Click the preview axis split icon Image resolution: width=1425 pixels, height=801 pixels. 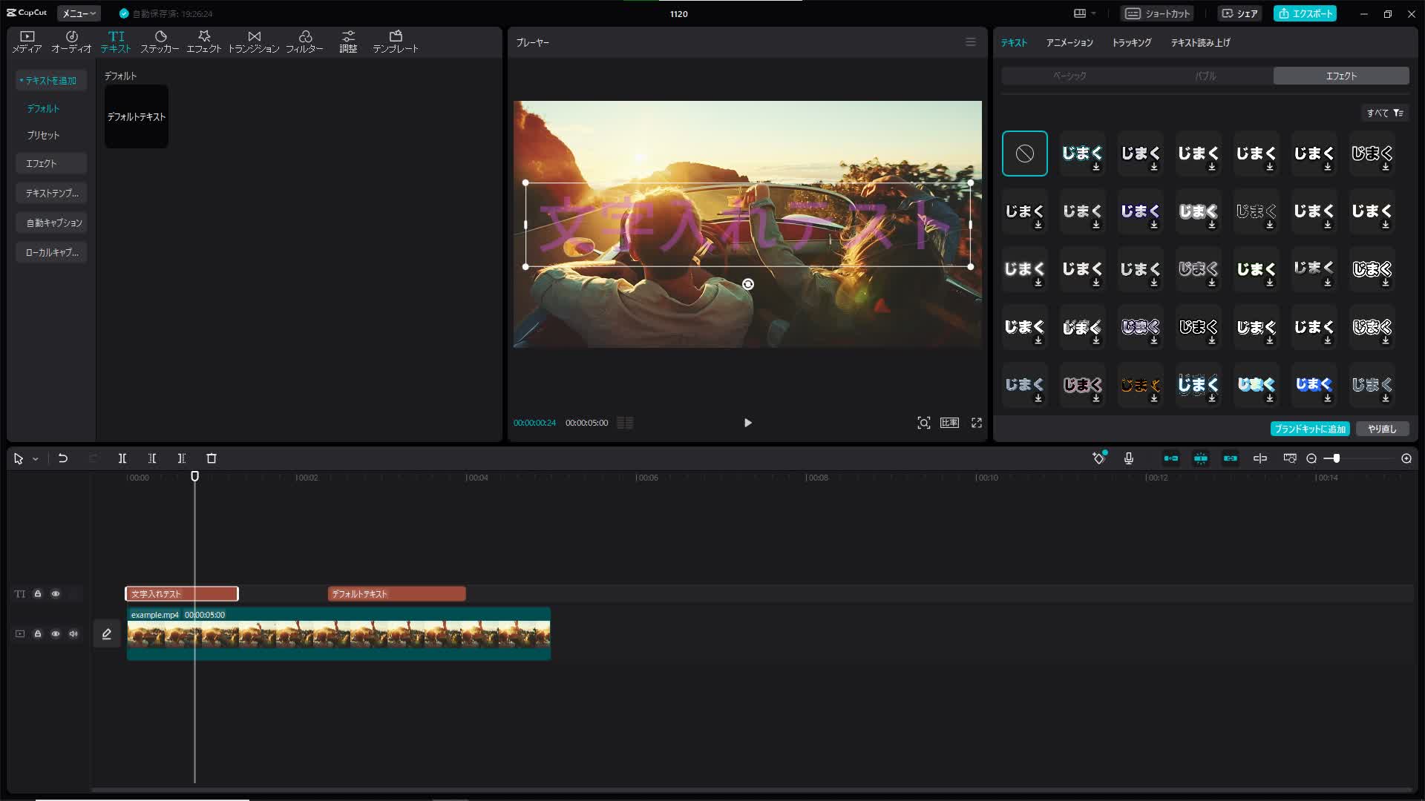pyautogui.click(x=1260, y=458)
